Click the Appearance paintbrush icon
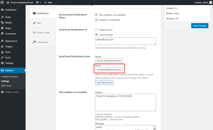This screenshot has height=130, width=213. (2, 41)
